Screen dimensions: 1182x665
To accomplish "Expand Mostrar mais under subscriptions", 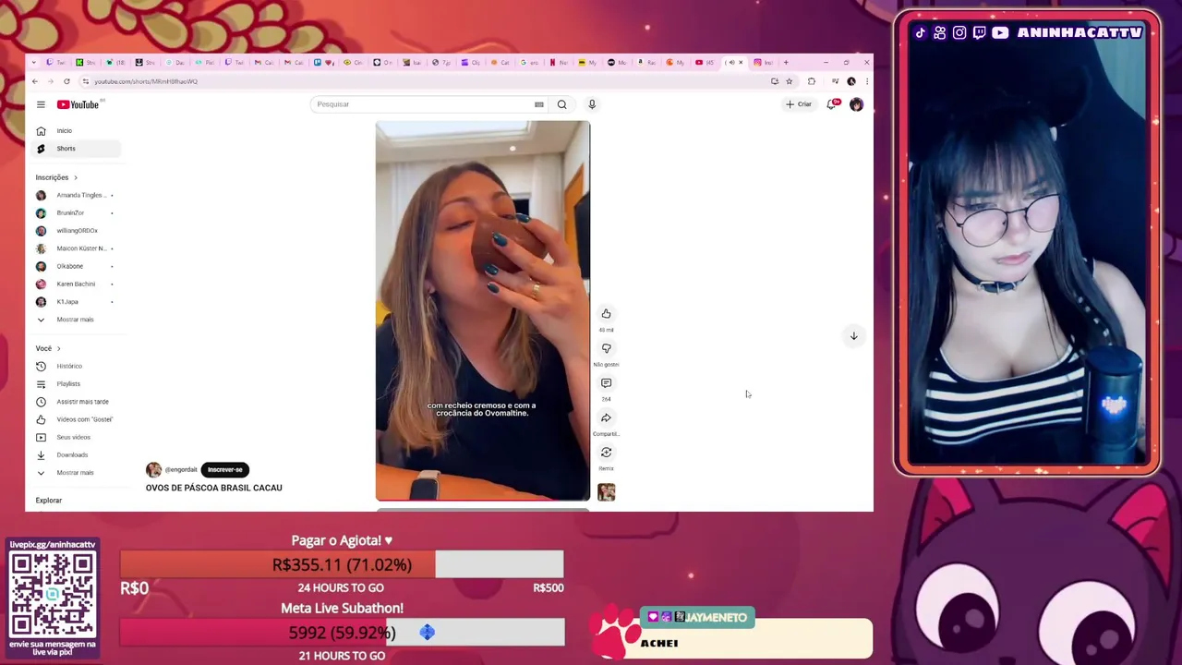I will (x=76, y=320).
